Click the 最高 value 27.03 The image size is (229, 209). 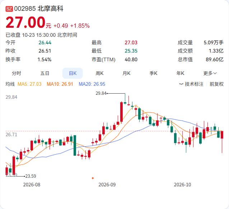(x=131, y=43)
